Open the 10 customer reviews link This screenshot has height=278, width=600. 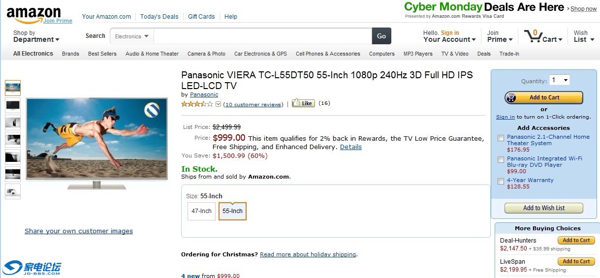[253, 104]
